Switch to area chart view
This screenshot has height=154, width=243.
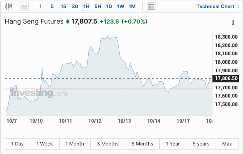click(x=24, y=7)
